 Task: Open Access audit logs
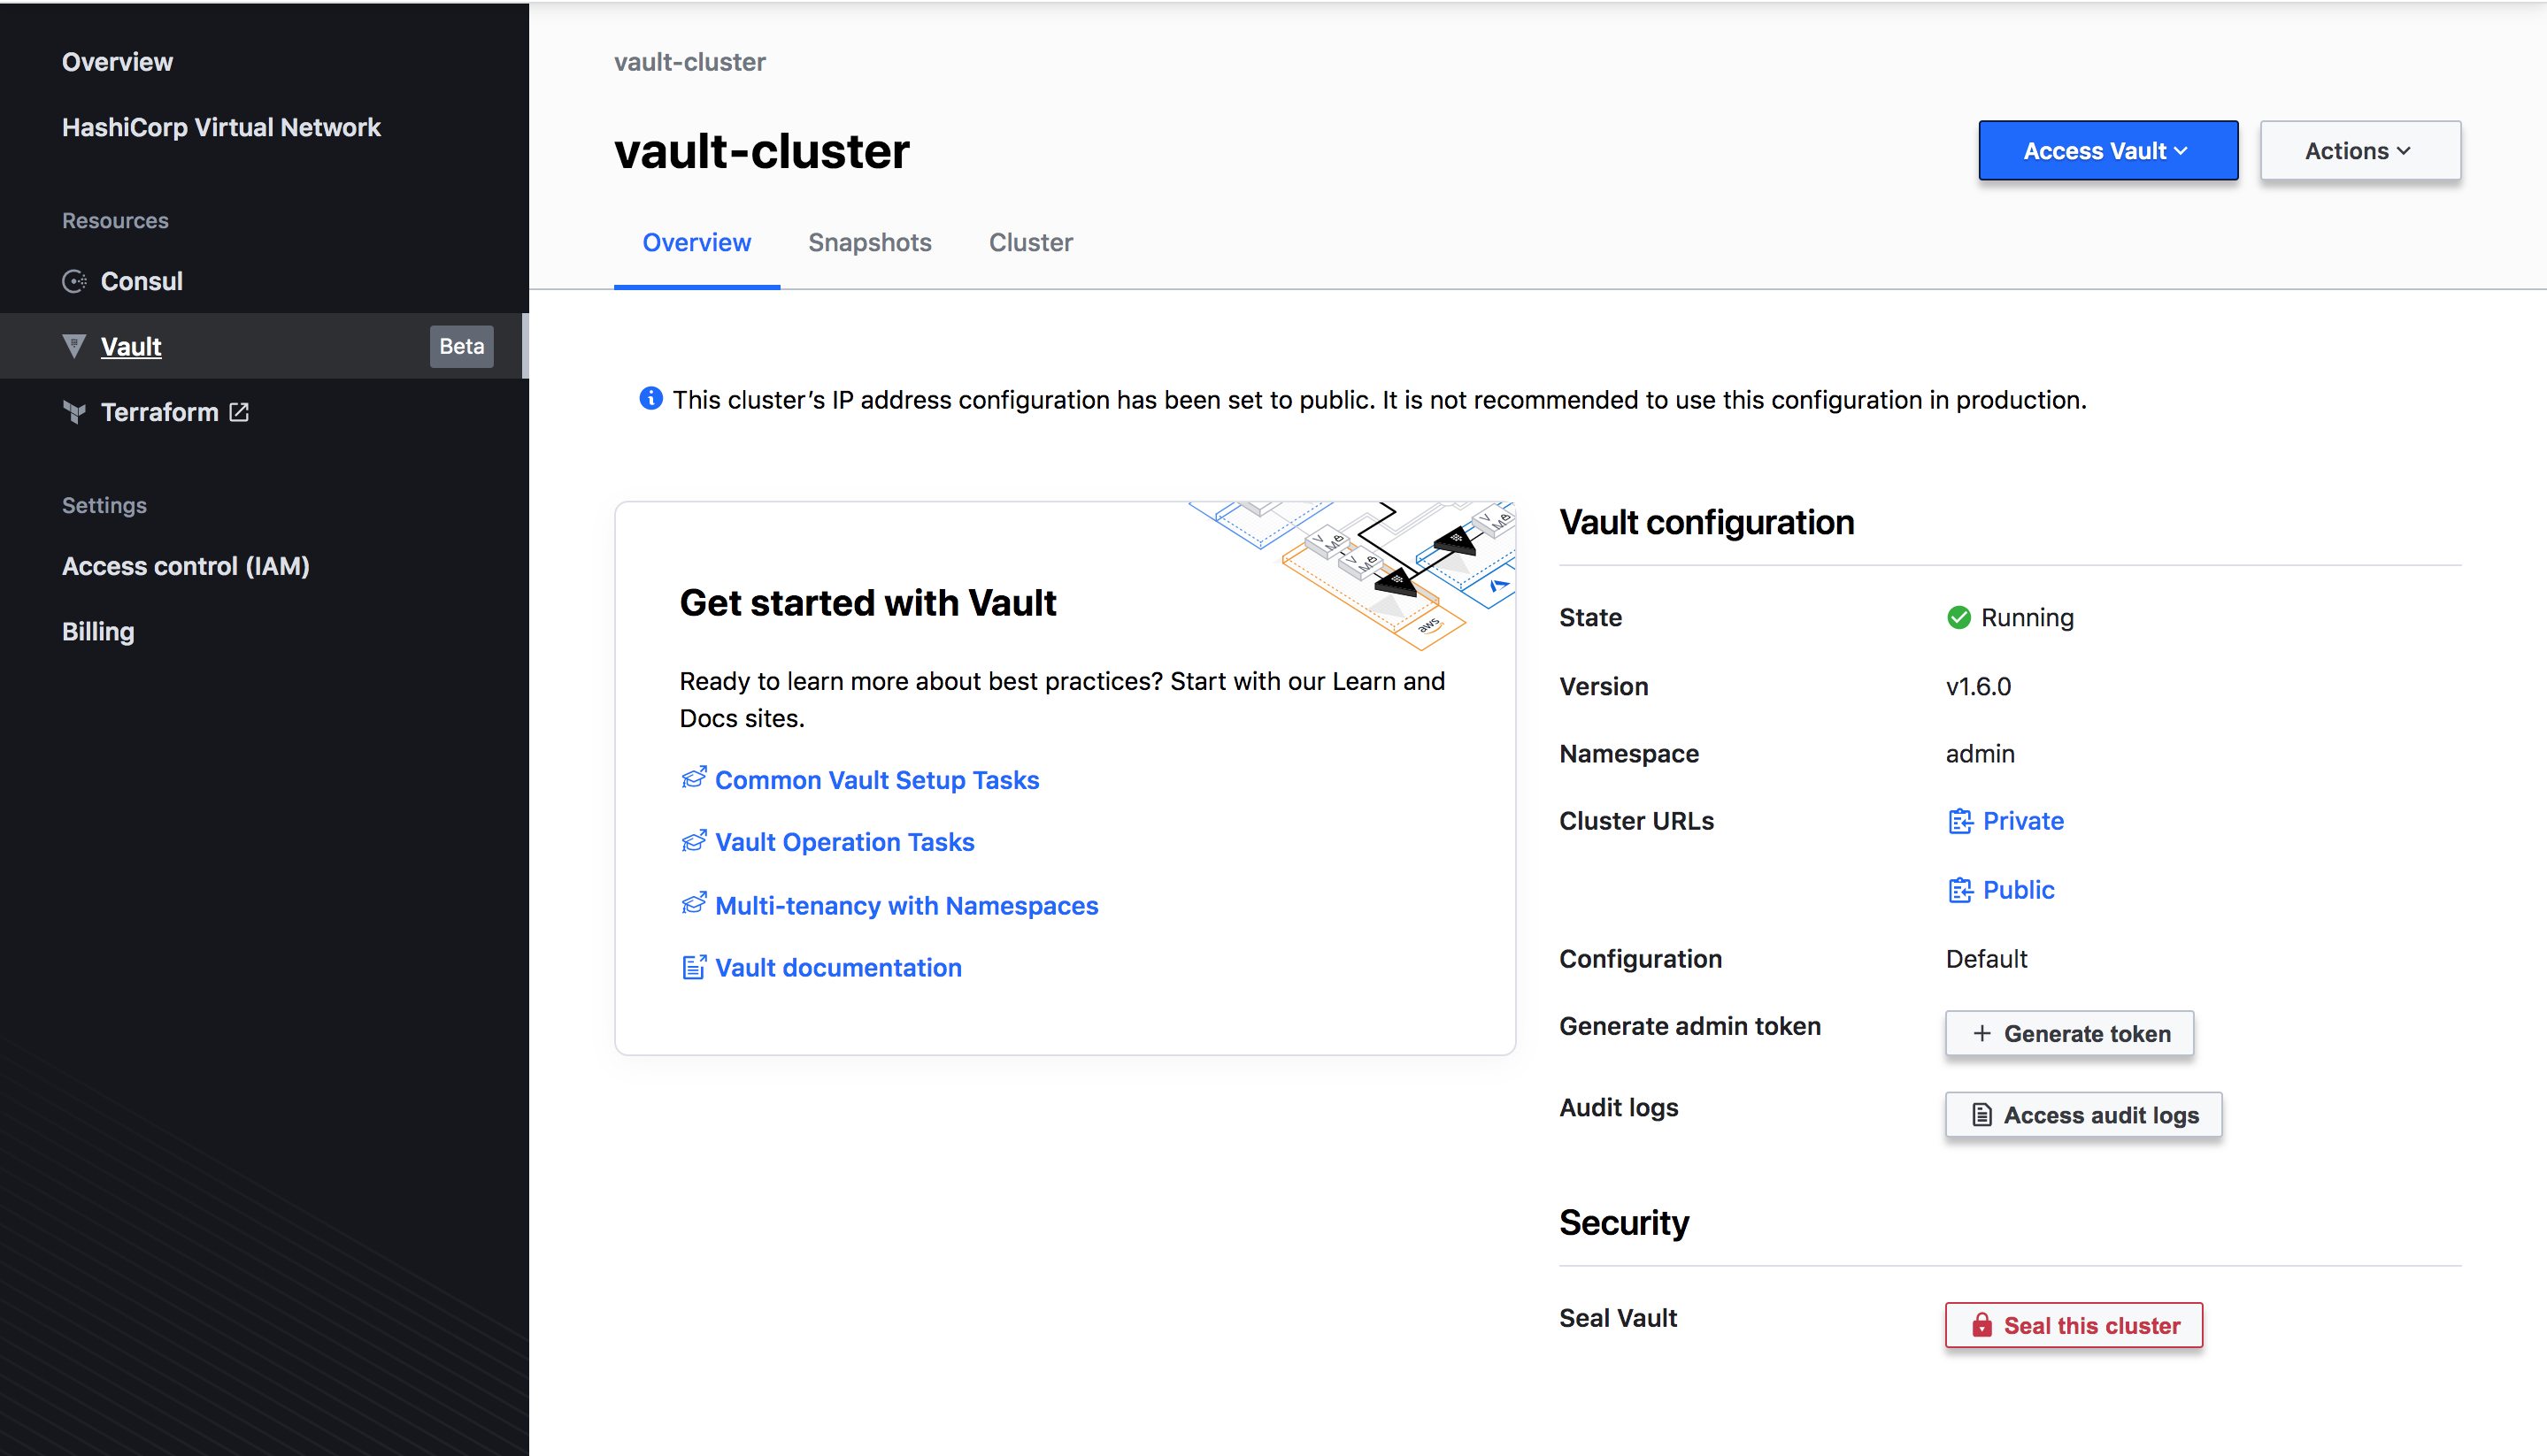coord(2082,1115)
